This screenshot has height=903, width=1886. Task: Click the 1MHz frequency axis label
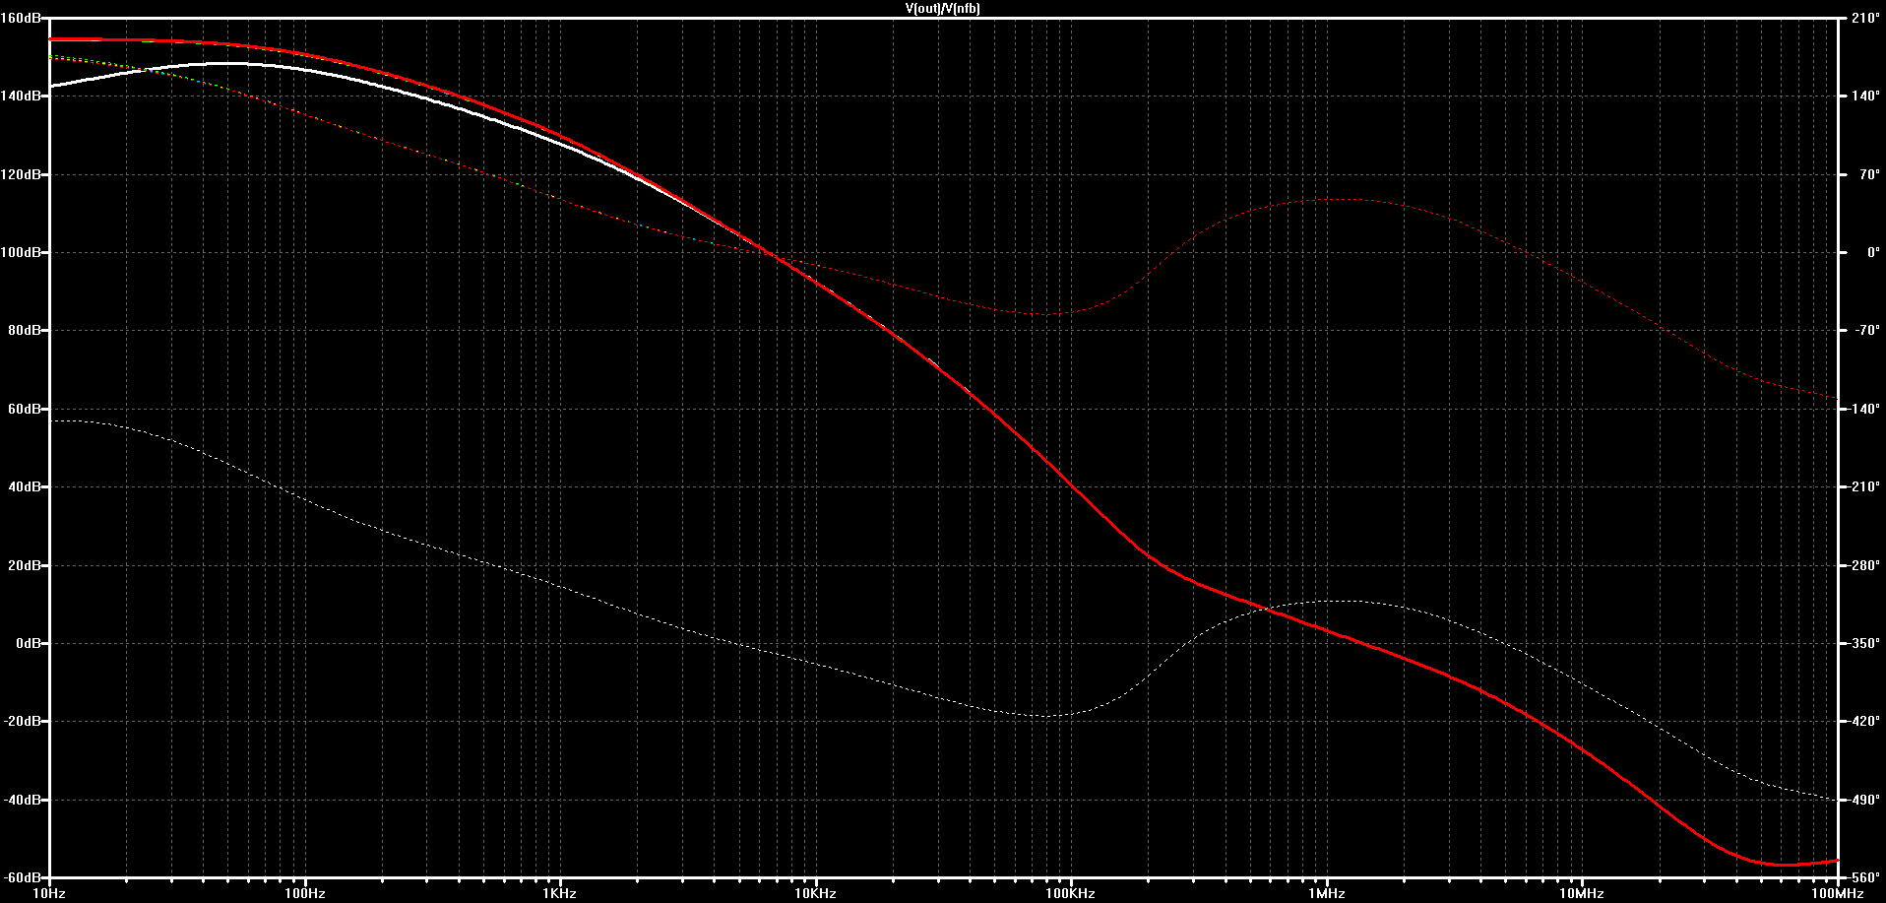pyautogui.click(x=1327, y=893)
